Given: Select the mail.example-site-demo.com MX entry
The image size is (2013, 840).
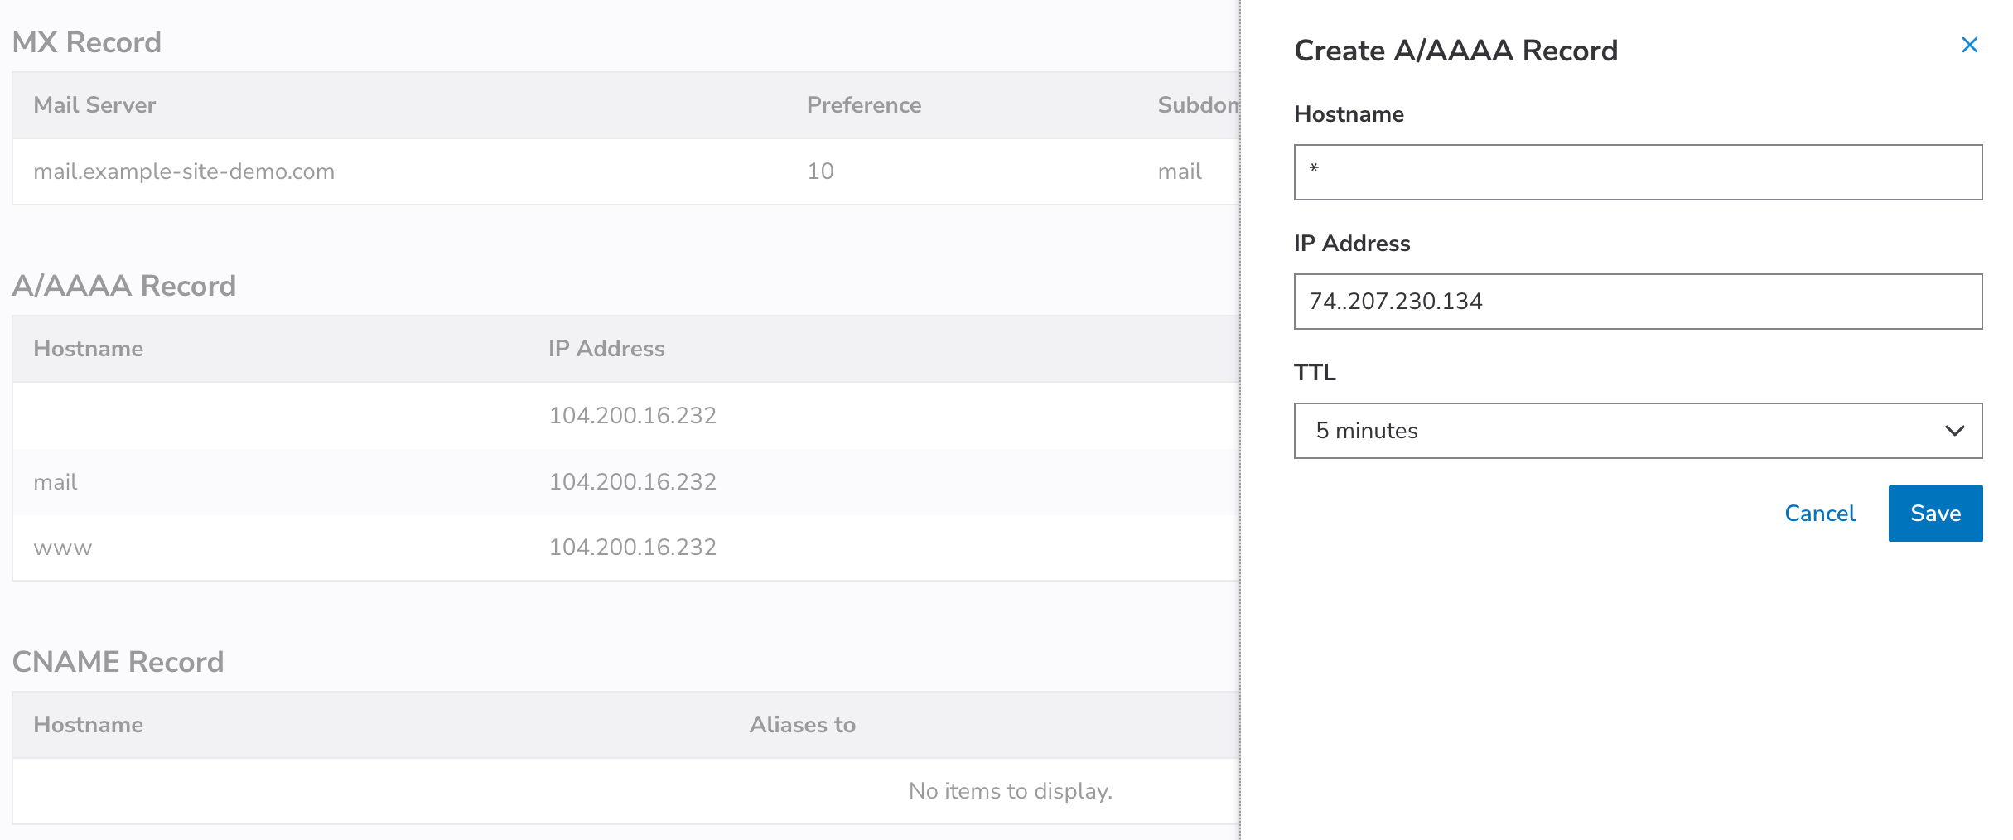Looking at the screenshot, I should 184,171.
